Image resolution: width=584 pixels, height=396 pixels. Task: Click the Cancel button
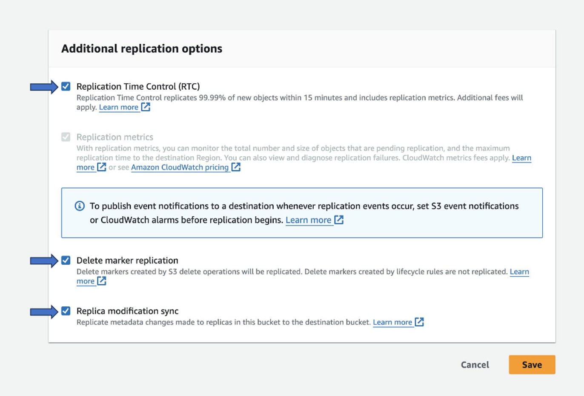click(x=475, y=365)
